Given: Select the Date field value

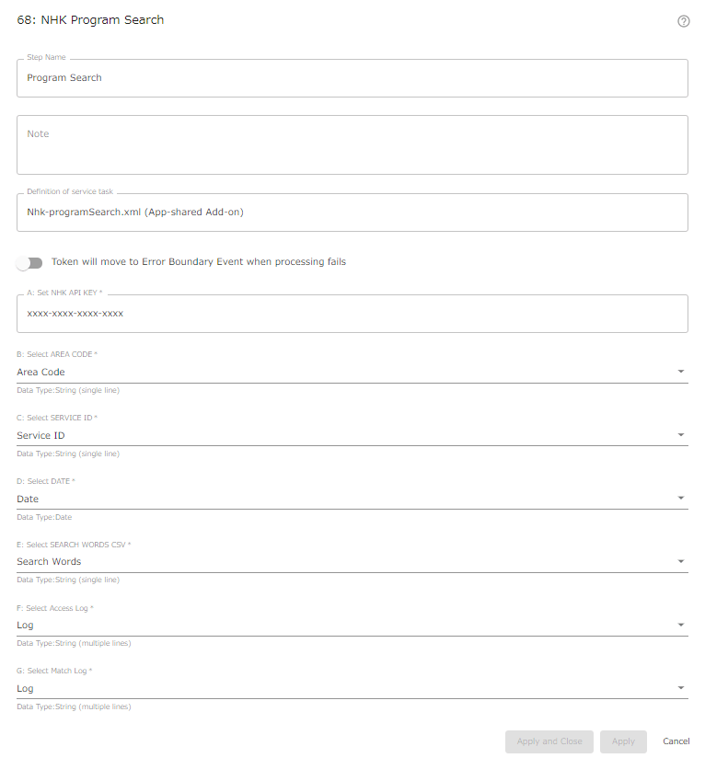Looking at the screenshot, I should point(28,499).
